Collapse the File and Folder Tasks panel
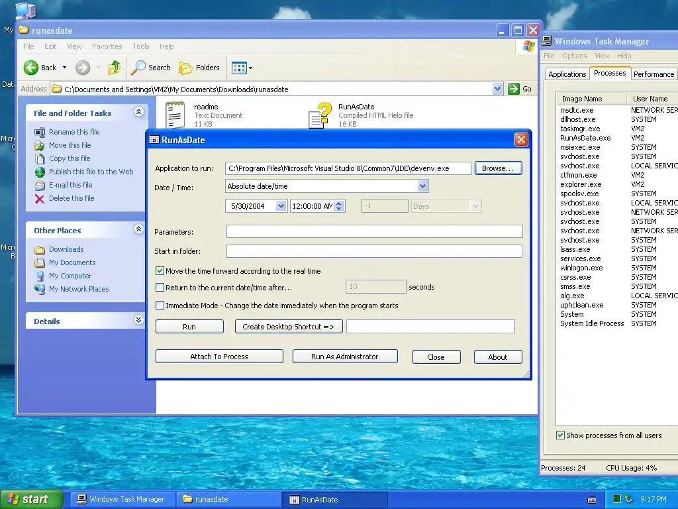678x509 pixels. pos(138,112)
